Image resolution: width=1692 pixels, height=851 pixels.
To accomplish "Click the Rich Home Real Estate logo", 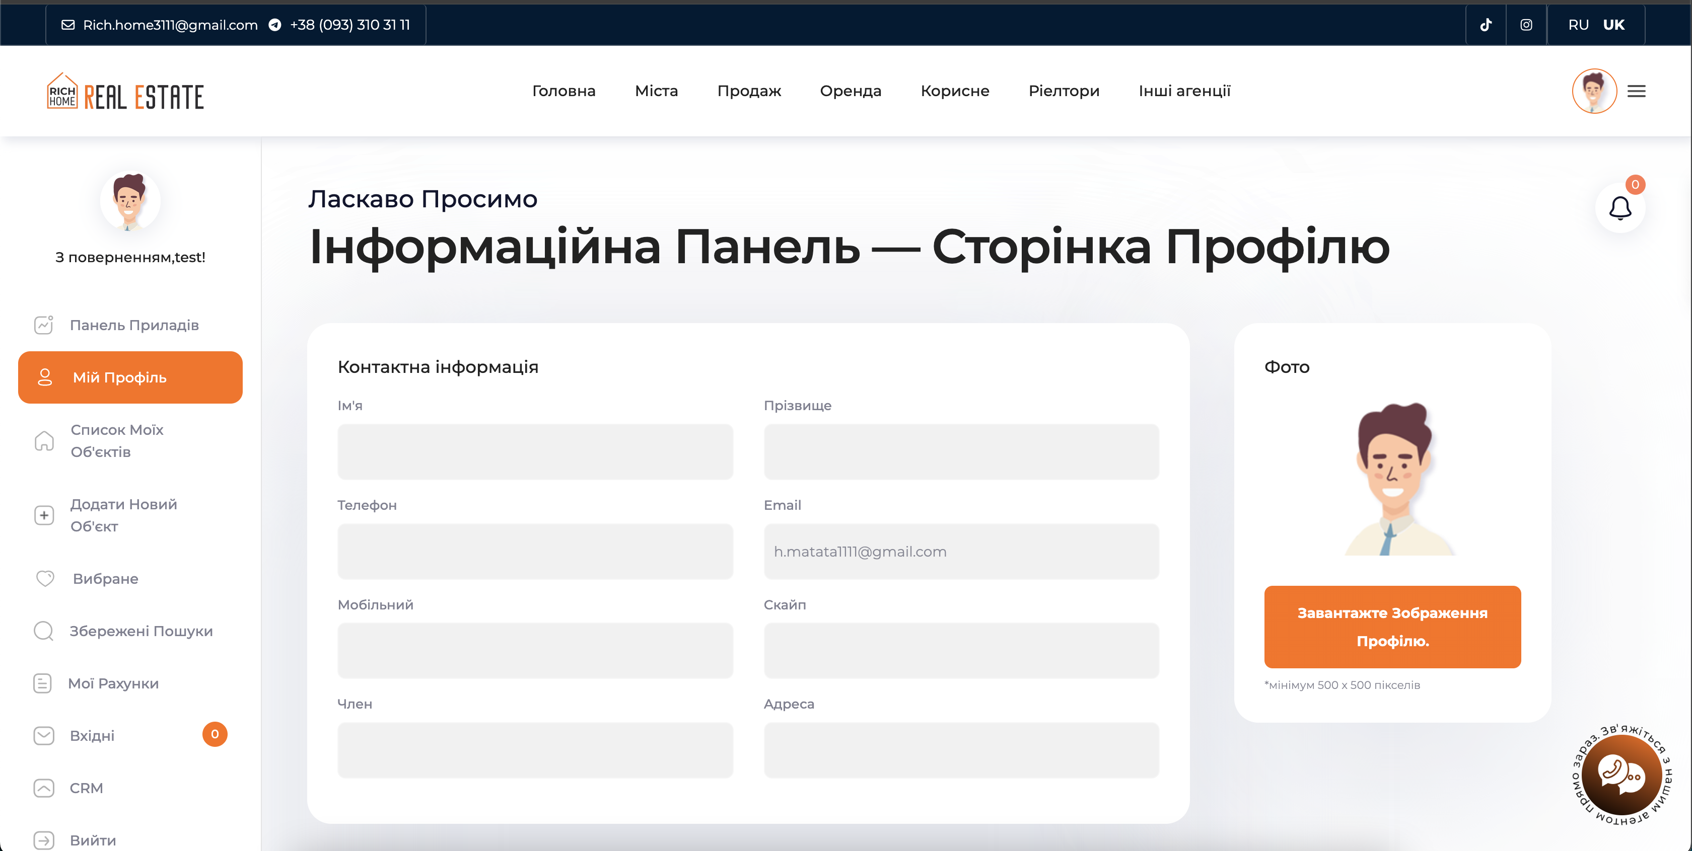I will (x=125, y=92).
